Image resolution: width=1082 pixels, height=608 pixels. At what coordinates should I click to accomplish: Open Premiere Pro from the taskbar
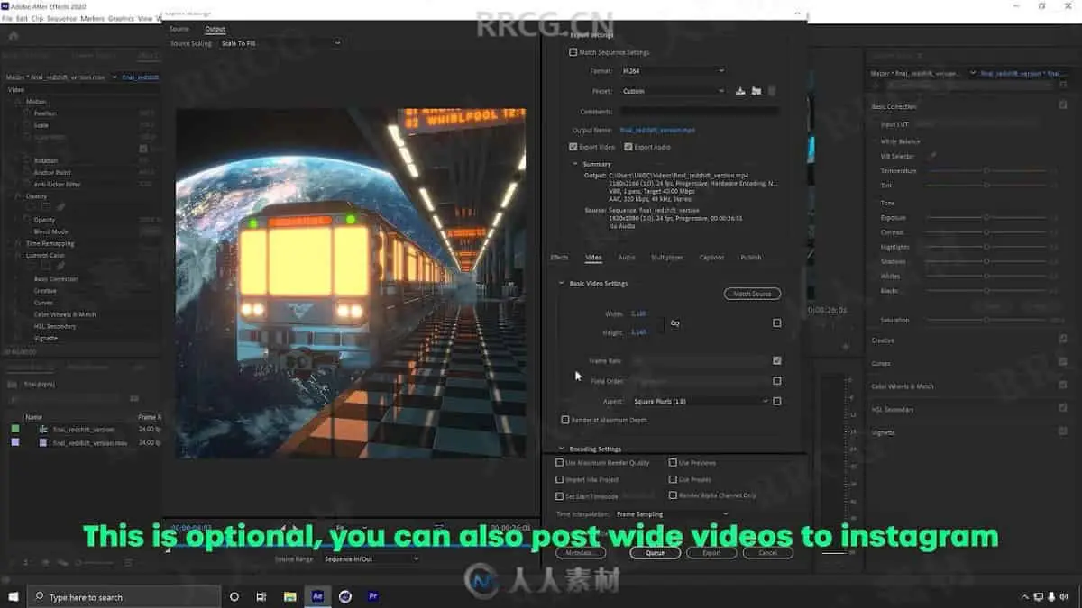point(372,596)
